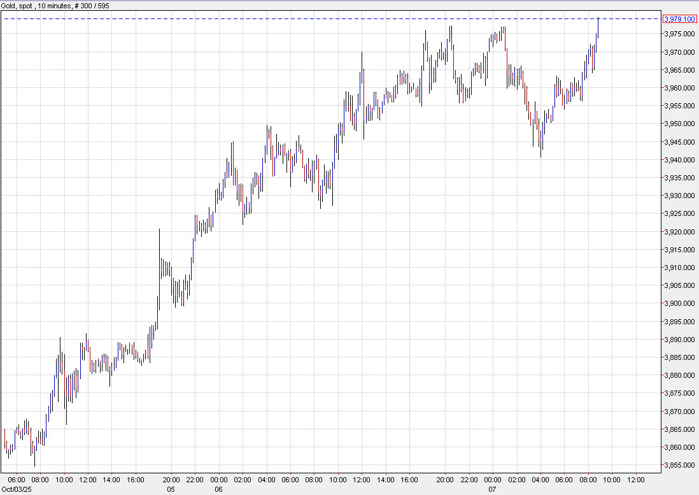Select the 3,900.000 level on price axis

tap(679, 304)
